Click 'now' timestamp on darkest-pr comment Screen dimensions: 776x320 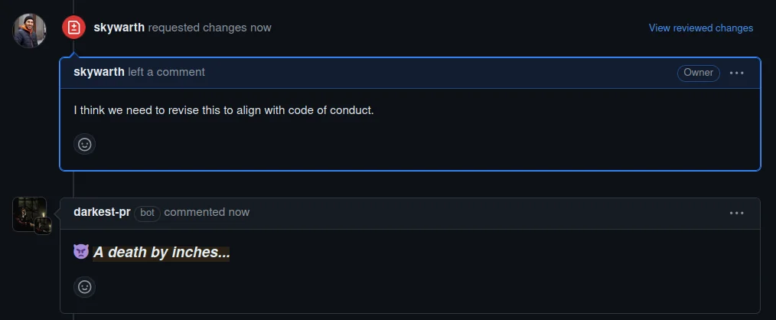tap(238, 212)
